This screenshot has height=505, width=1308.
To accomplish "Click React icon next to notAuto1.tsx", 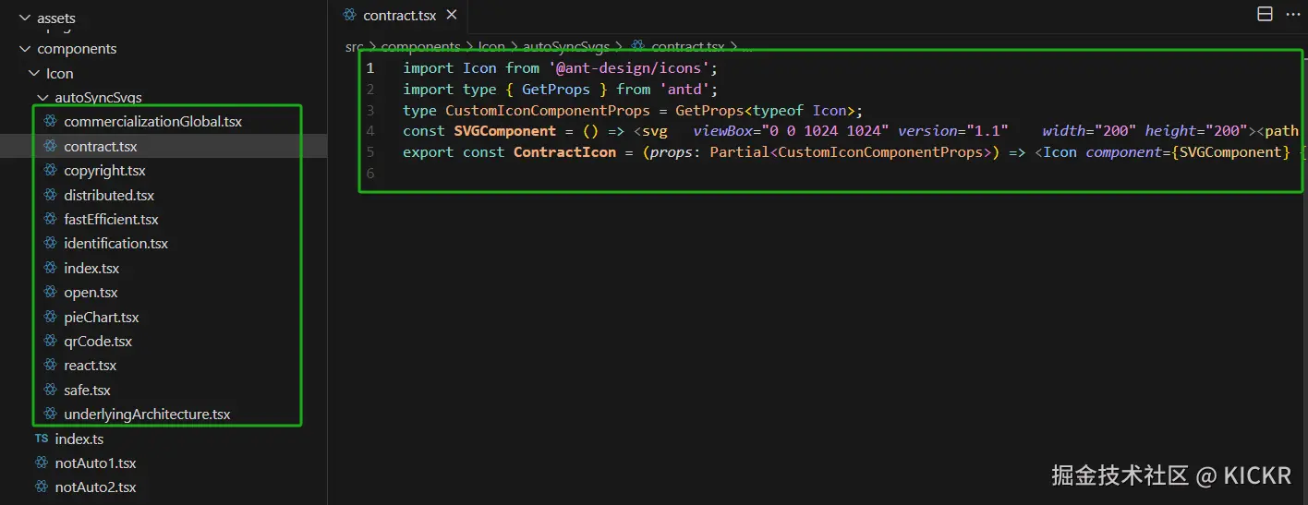I will pyautogui.click(x=42, y=463).
